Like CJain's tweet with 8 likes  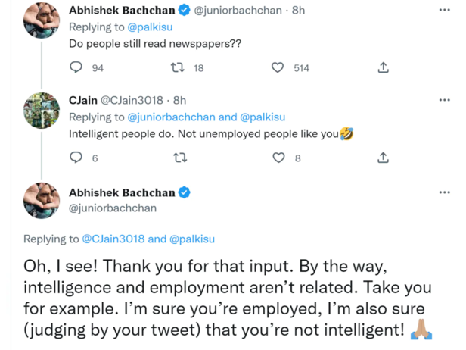[x=278, y=158]
